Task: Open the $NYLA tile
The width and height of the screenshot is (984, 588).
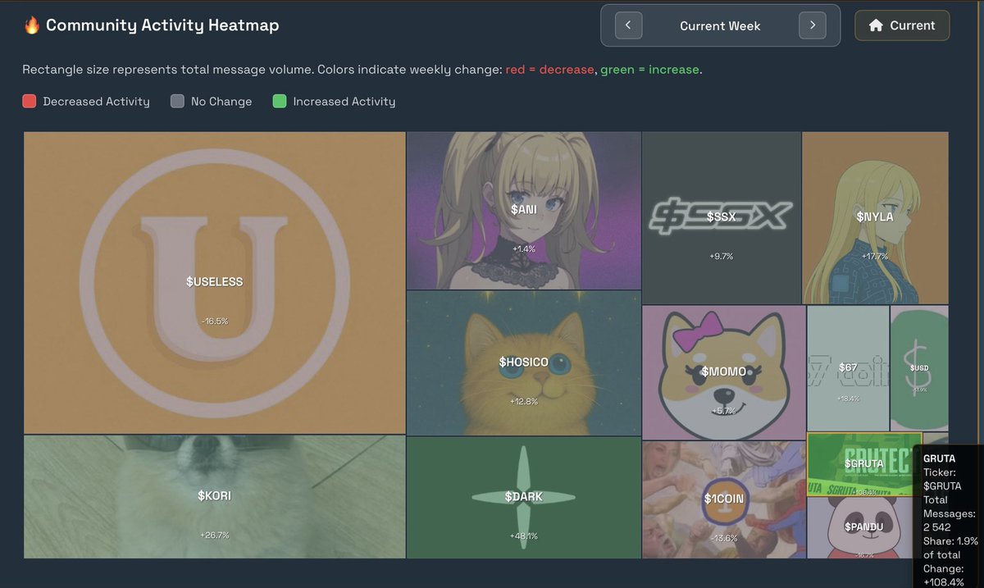Action: pos(875,217)
